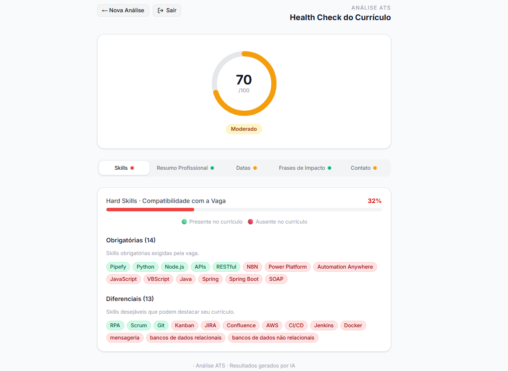Switch to the Datas tab

(x=246, y=168)
